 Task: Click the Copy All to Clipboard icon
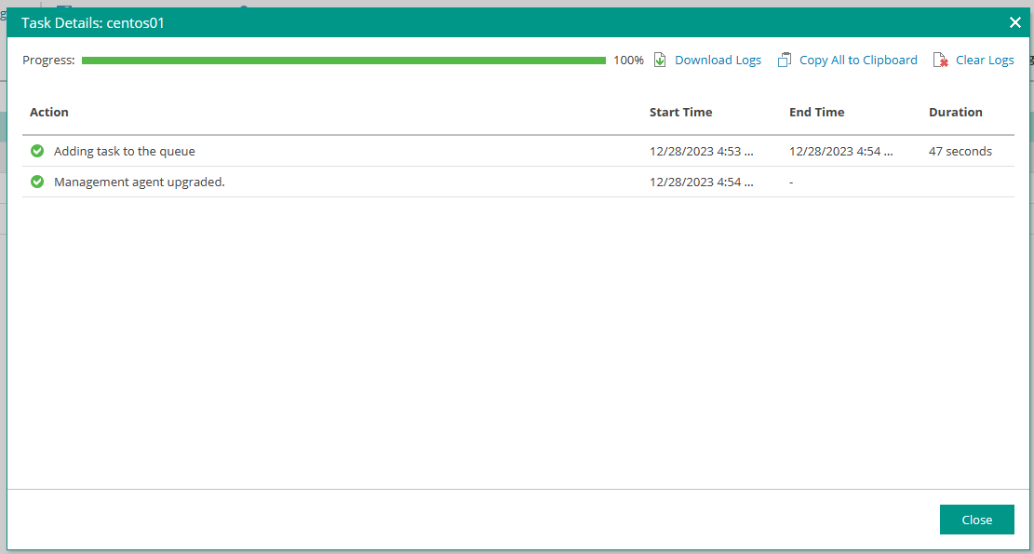(x=785, y=60)
